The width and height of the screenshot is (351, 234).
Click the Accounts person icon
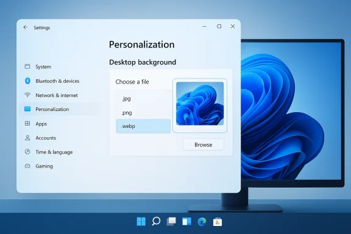pos(27,138)
